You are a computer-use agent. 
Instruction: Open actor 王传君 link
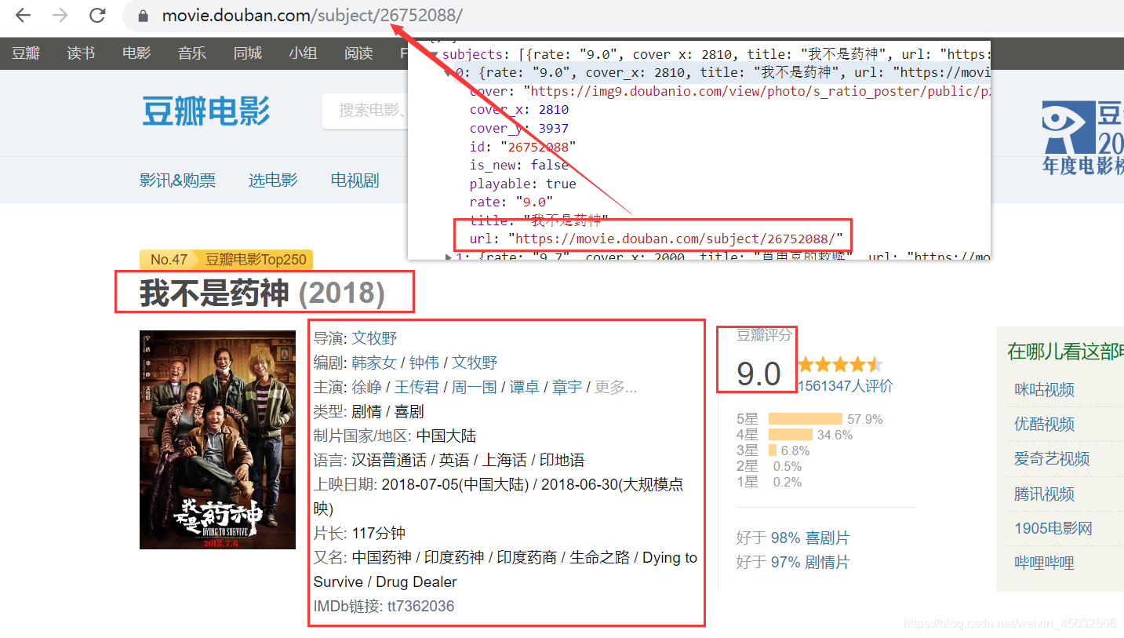416,387
